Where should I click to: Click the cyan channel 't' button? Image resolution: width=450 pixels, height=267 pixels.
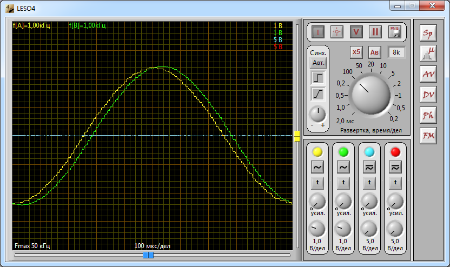tap(369, 183)
